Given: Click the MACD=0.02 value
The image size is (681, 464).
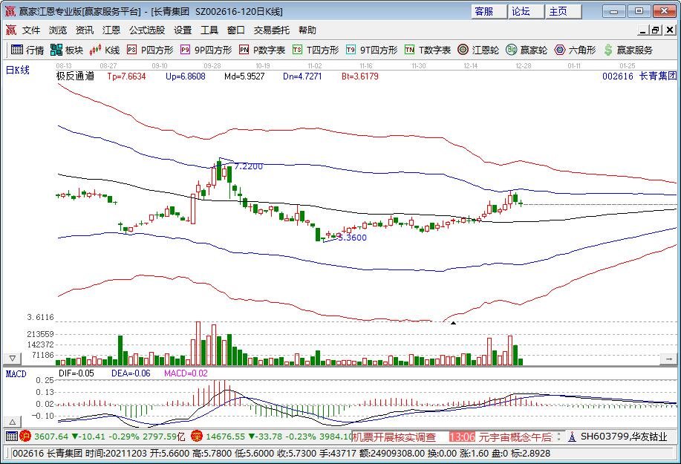Looking at the screenshot, I should coord(186,373).
